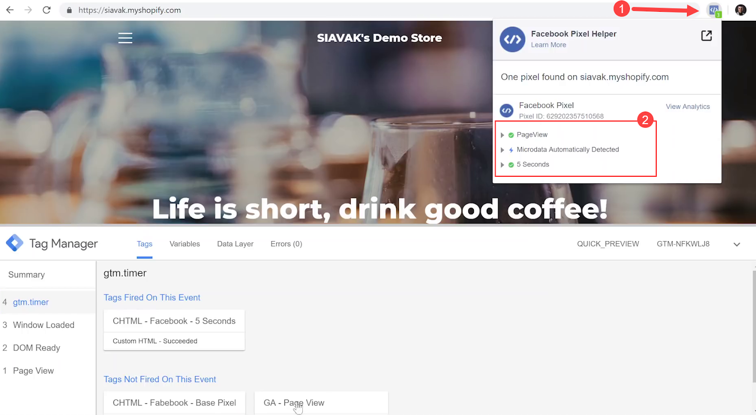Click the padlock icon in the address bar
The image size is (756, 415).
69,10
